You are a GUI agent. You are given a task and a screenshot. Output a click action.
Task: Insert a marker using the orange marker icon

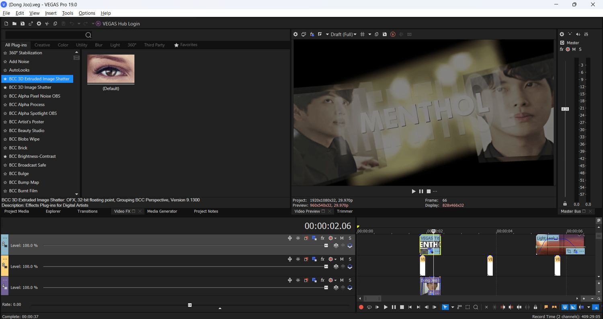coord(546,307)
